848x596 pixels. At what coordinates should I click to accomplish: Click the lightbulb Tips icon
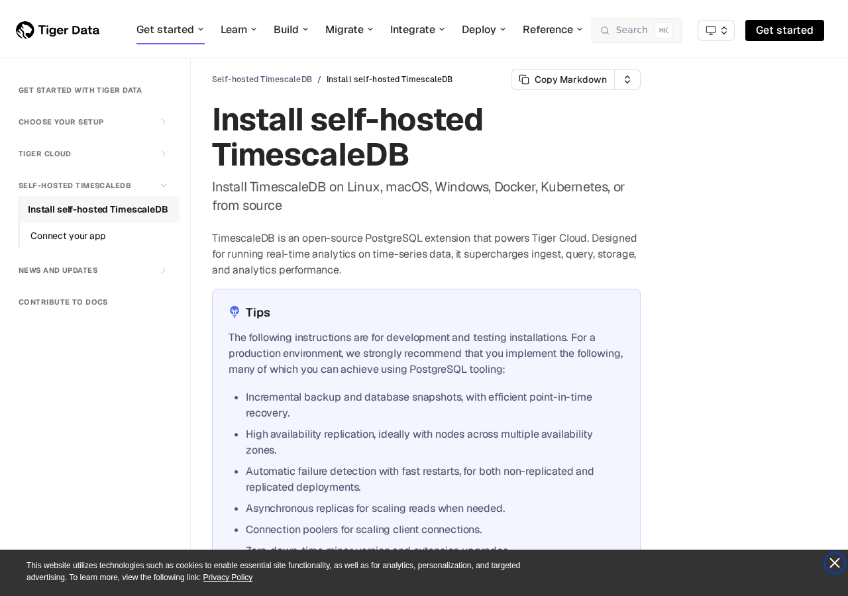tap(235, 312)
